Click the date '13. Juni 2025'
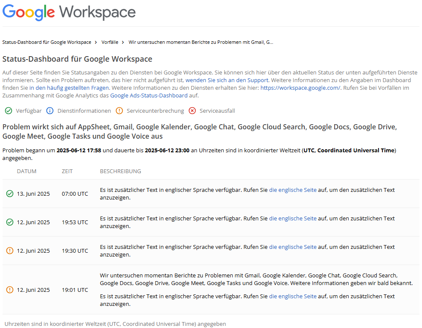Screen dimensions: 422x328 (33, 194)
